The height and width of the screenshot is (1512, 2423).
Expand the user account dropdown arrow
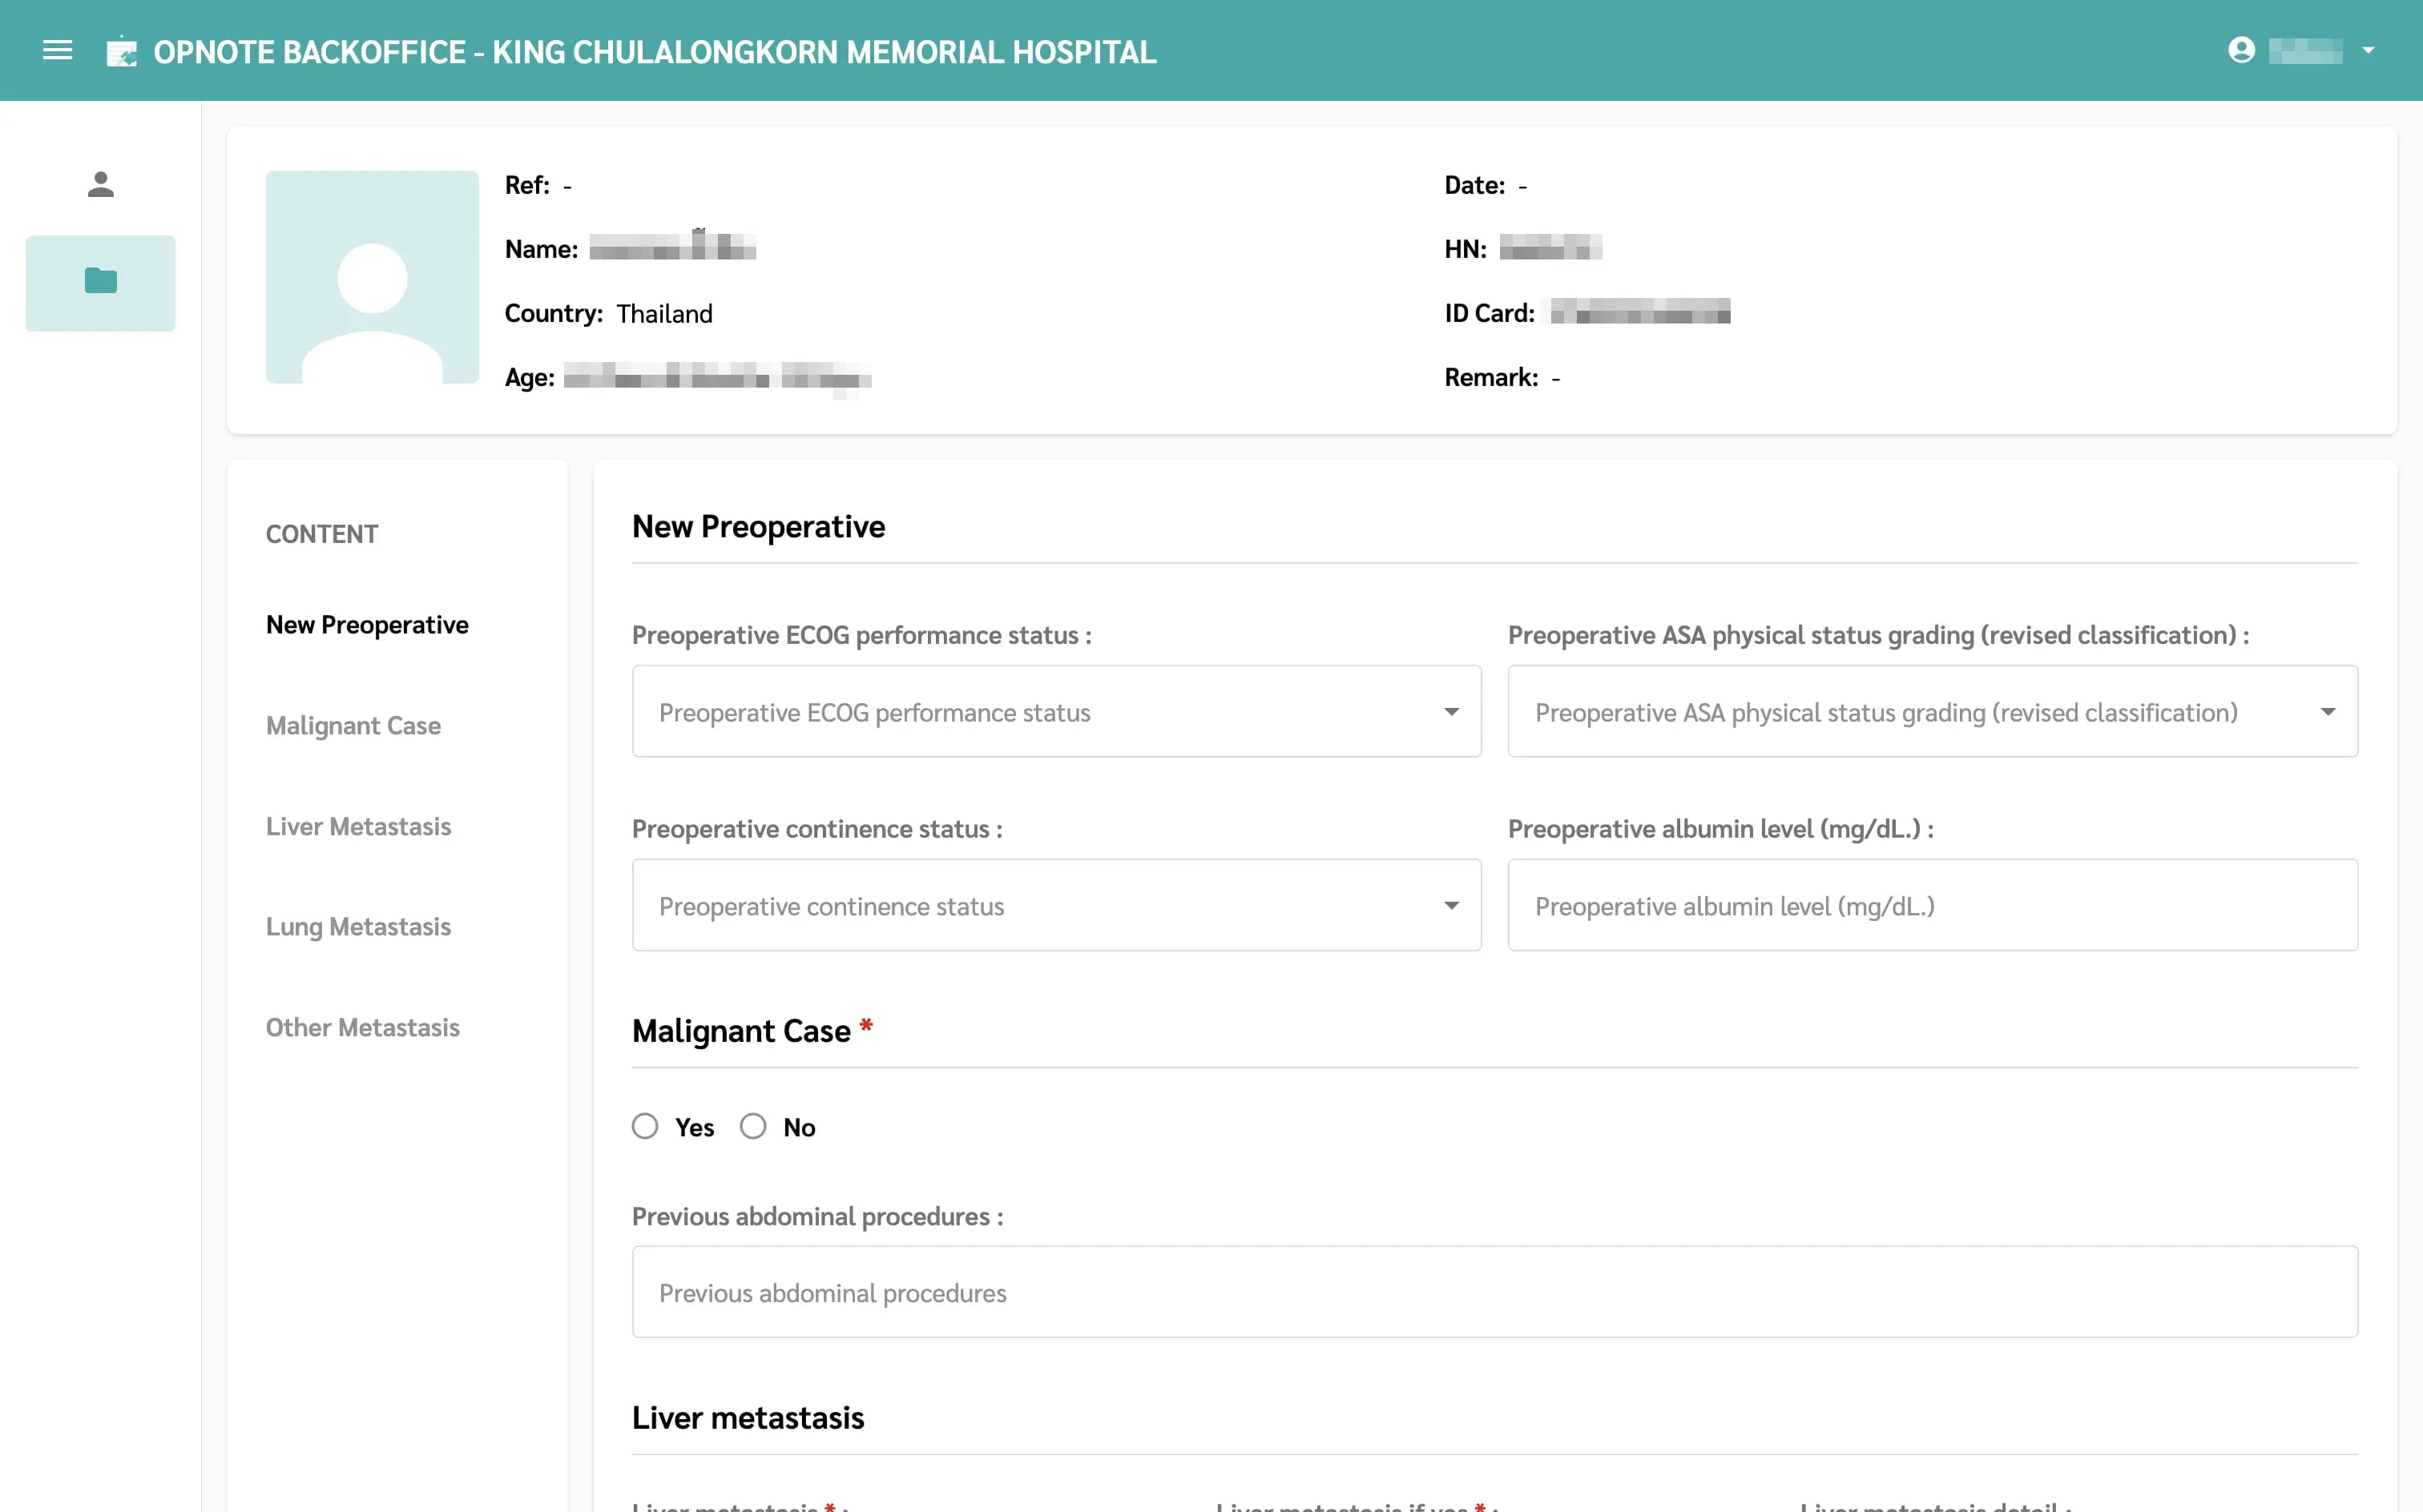2368,50
